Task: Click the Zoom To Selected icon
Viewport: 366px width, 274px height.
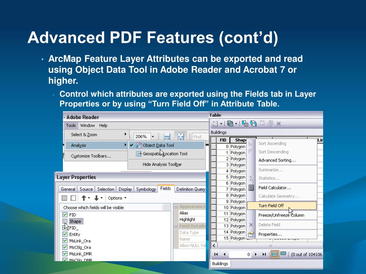Action: tap(270, 123)
